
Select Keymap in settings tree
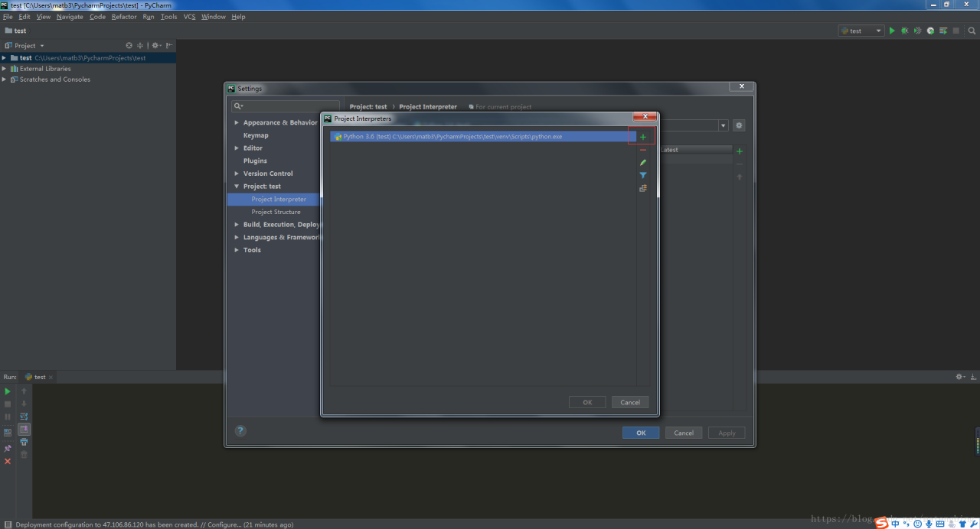256,135
